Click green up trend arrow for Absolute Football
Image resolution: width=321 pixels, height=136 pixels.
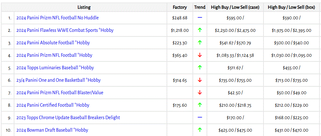(200, 43)
